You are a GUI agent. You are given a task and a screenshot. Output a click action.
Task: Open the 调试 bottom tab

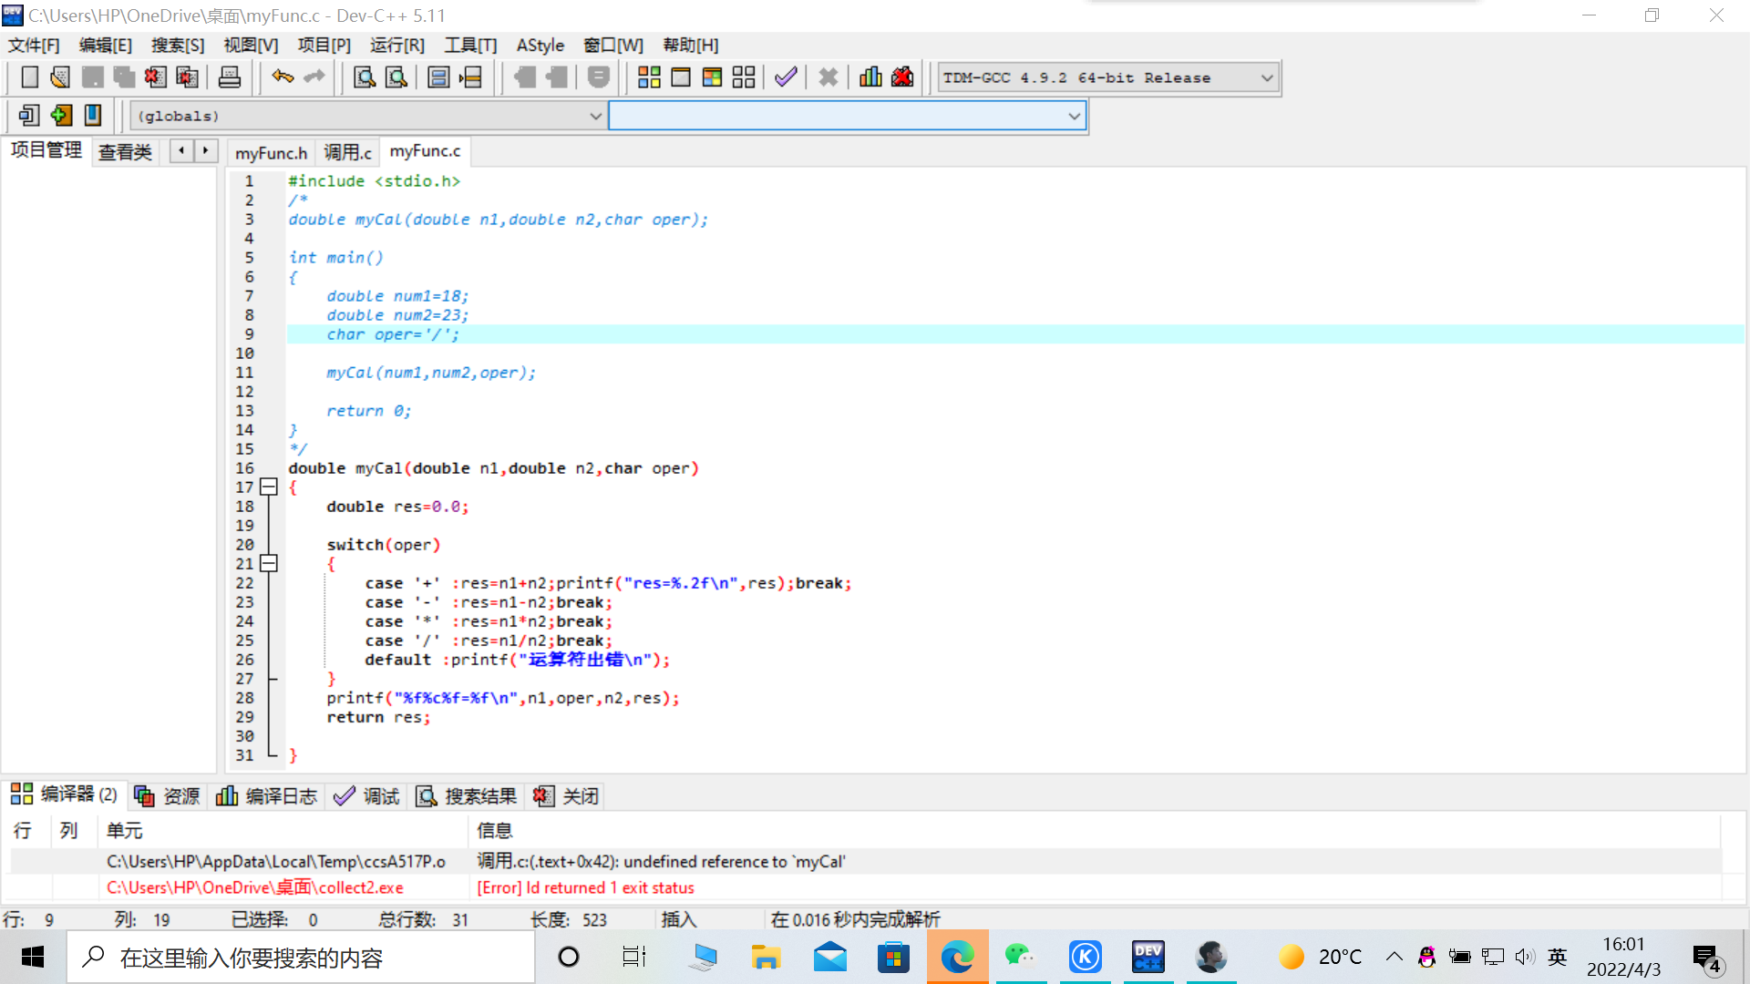(366, 796)
